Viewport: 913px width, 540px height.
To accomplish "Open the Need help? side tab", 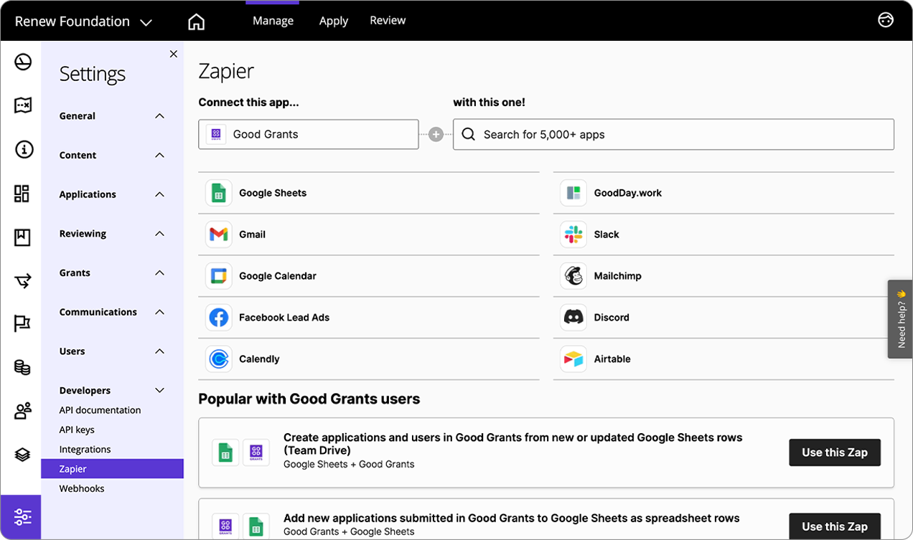I will [x=900, y=319].
